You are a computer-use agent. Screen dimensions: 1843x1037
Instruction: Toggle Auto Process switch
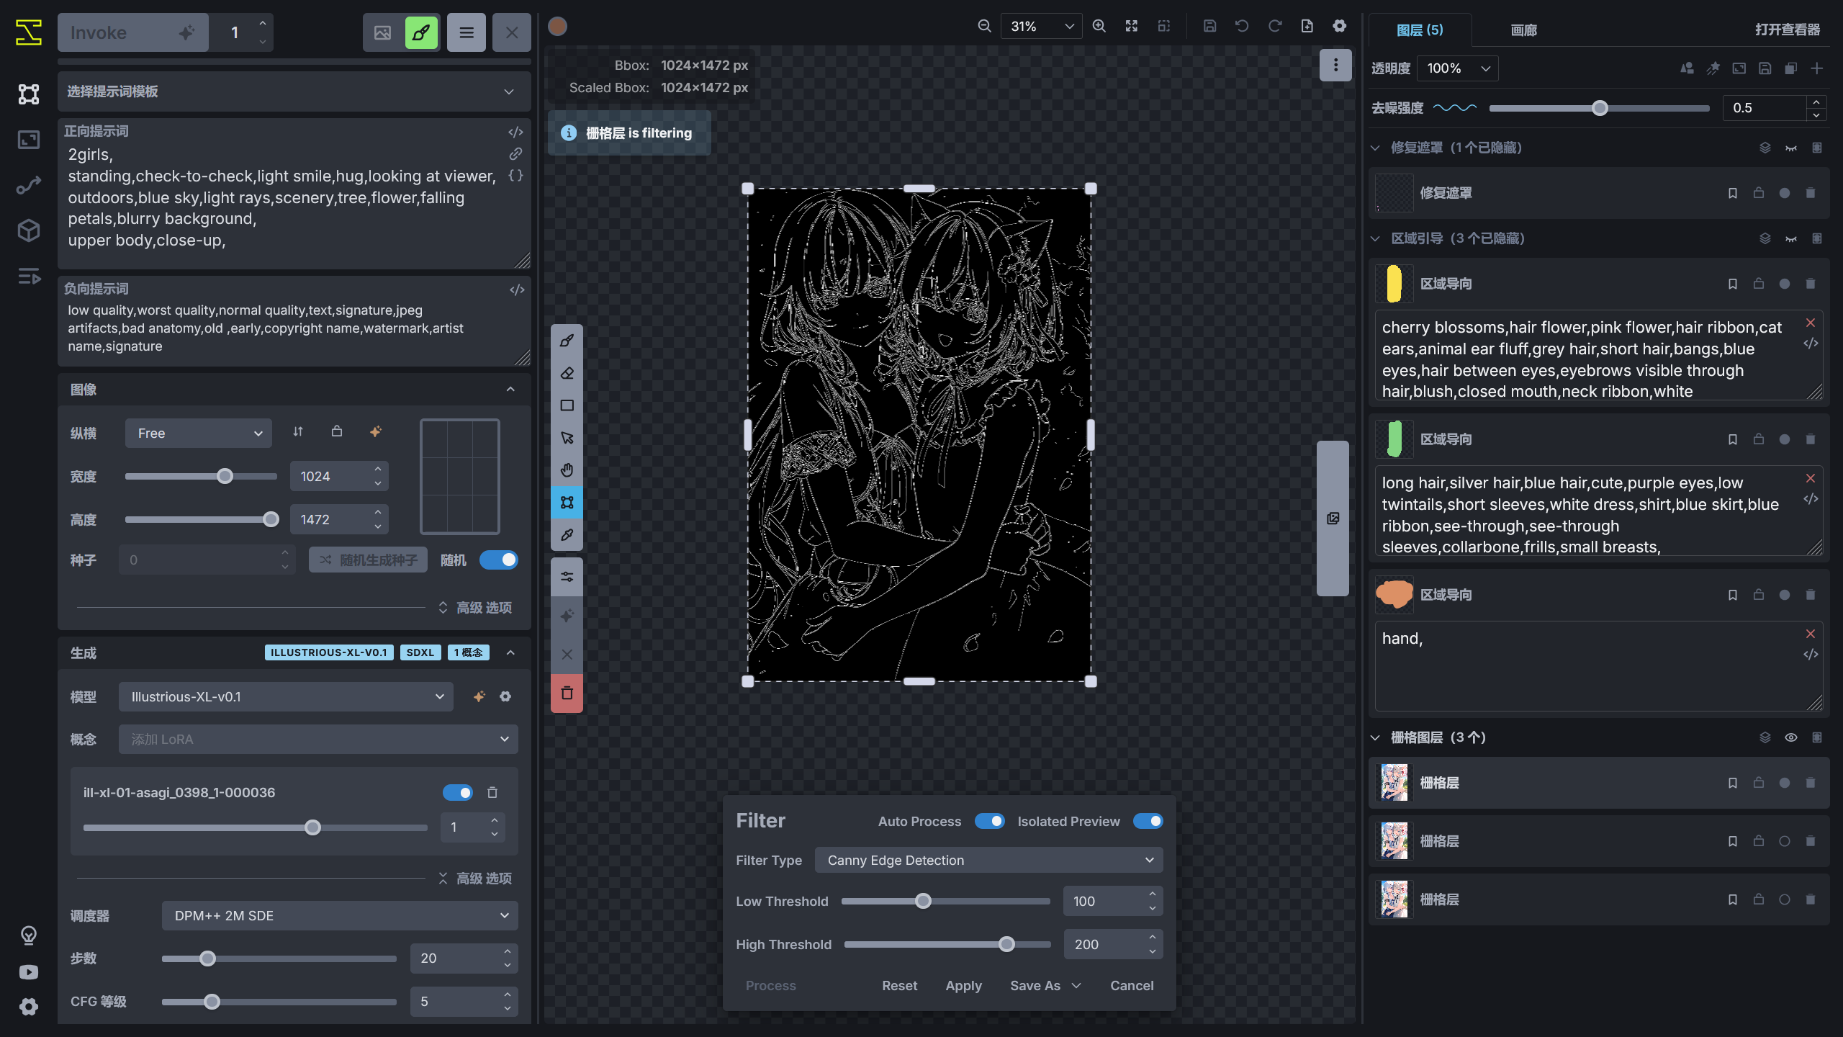[989, 822]
